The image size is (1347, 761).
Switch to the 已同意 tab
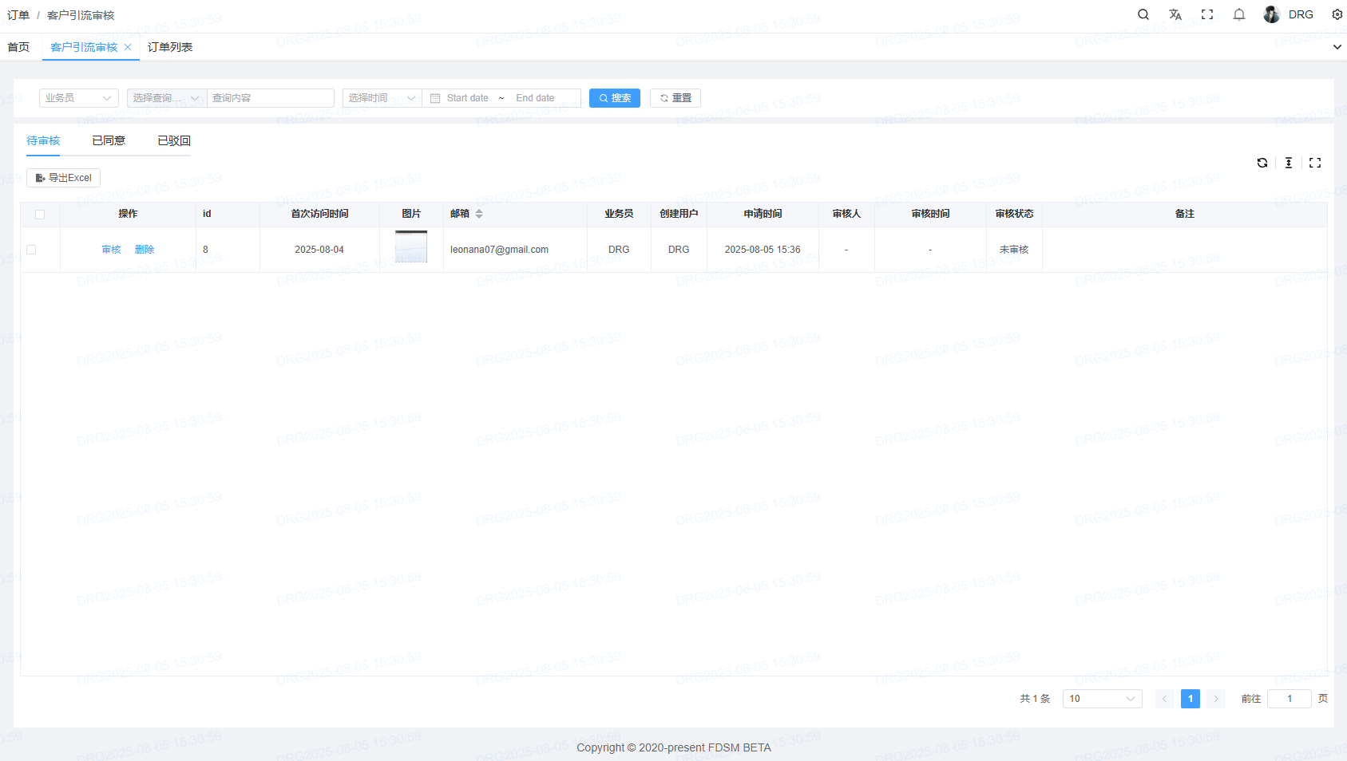pos(109,140)
